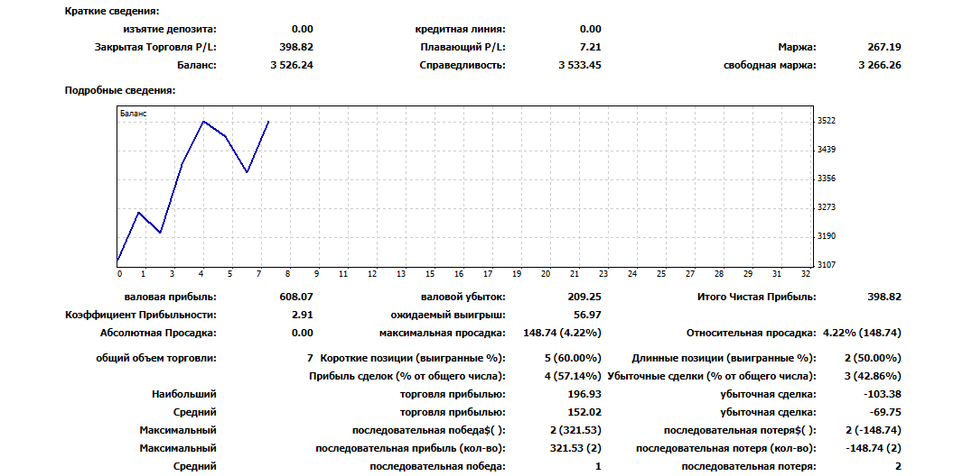
Task: Click the largest profit trade value 196.93
Action: (584, 394)
